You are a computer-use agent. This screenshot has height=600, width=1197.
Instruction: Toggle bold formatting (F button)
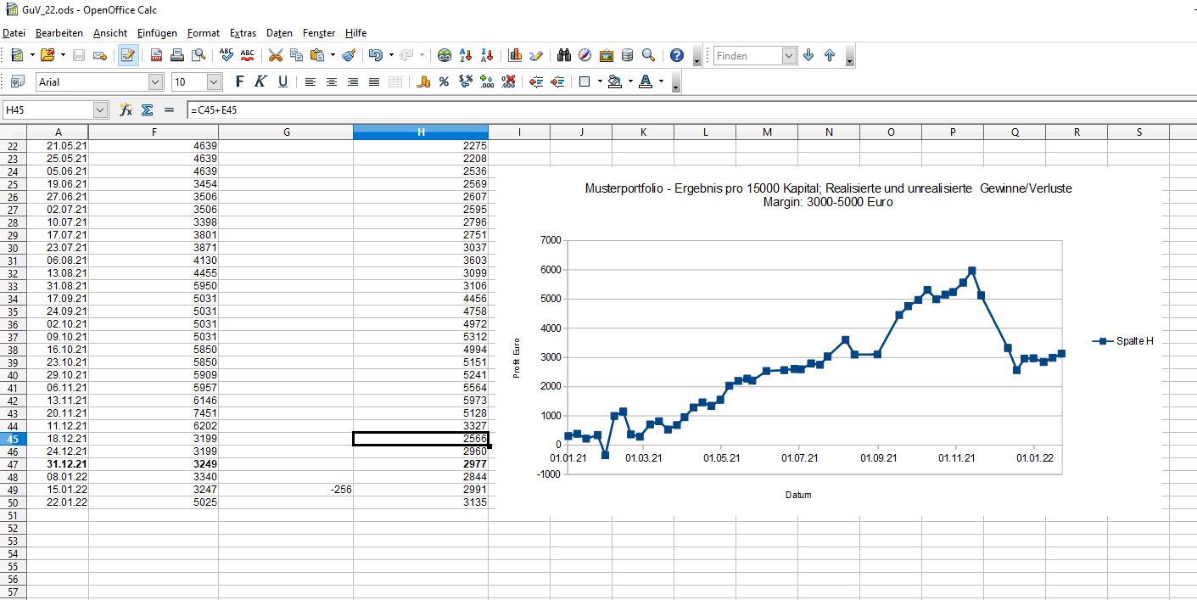coord(239,82)
